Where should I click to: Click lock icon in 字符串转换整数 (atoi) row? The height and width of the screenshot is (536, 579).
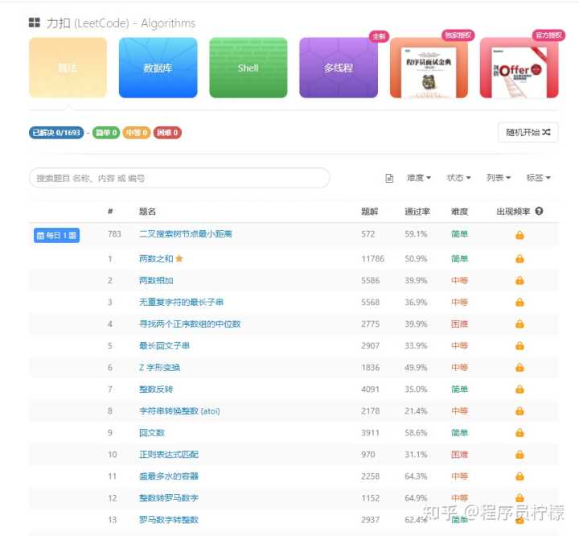pyautogui.click(x=519, y=410)
